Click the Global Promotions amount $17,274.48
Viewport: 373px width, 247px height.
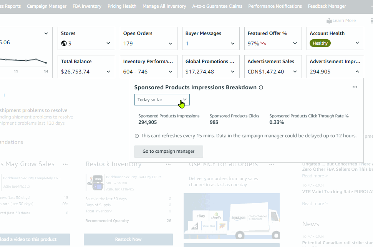[200, 72]
